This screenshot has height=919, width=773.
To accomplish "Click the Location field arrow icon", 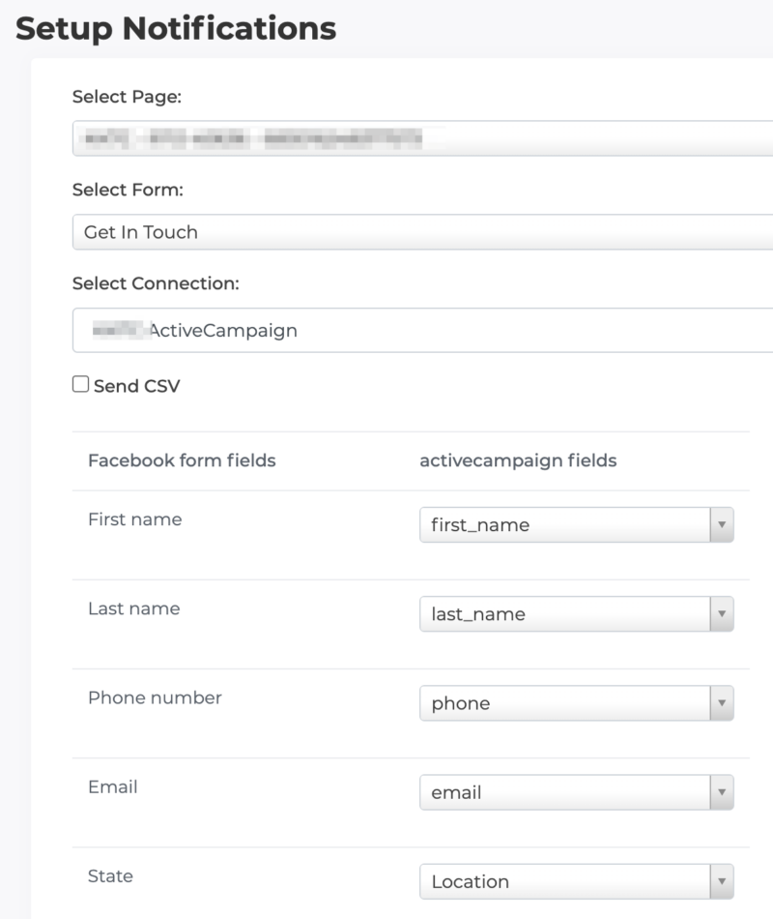I will click(x=721, y=881).
